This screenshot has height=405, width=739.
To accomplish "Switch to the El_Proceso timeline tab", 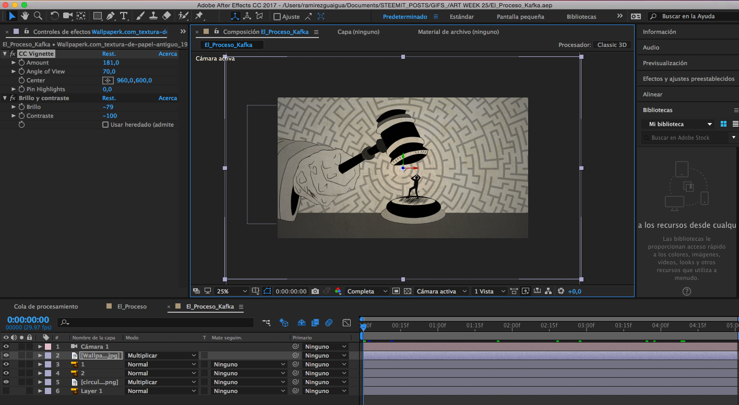I will [x=132, y=306].
